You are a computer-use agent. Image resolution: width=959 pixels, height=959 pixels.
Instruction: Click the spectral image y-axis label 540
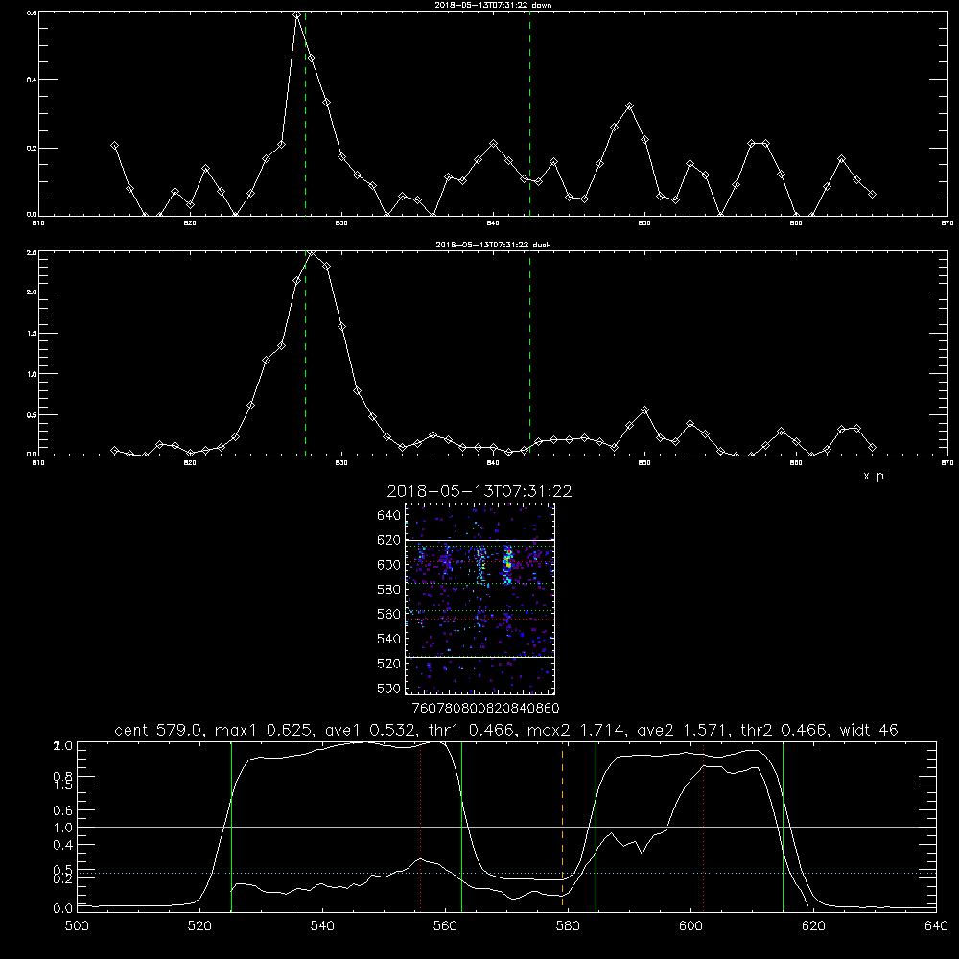[x=388, y=639]
